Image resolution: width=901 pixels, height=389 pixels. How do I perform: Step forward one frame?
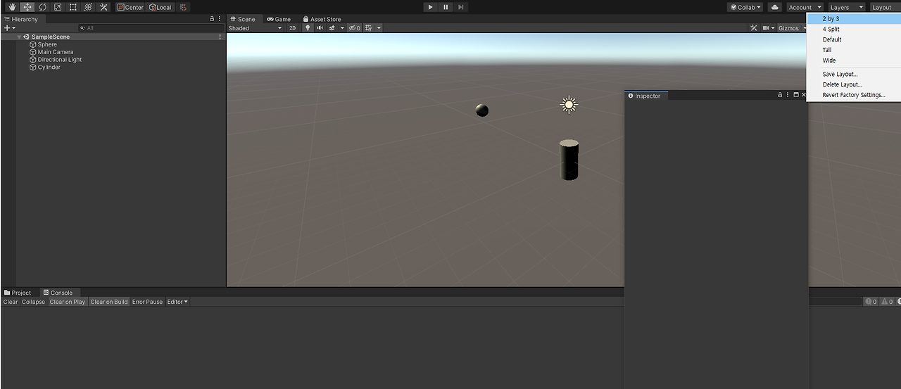coord(461,7)
